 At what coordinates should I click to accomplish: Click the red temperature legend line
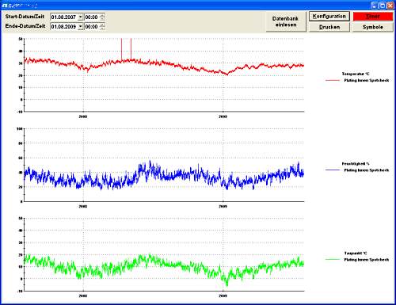[333, 80]
